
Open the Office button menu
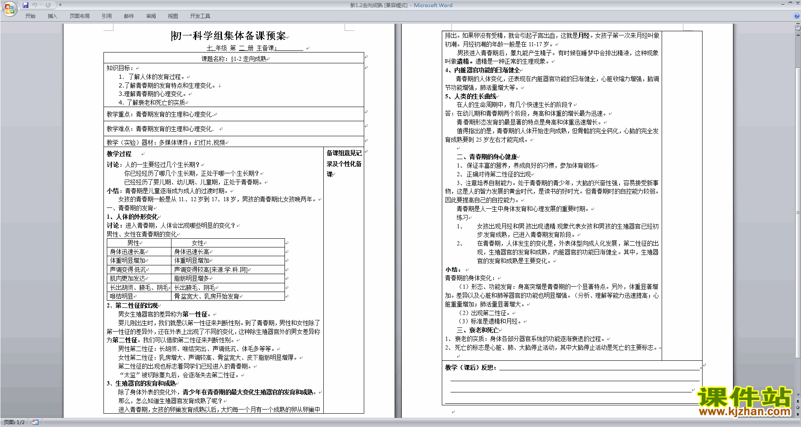(x=9, y=9)
